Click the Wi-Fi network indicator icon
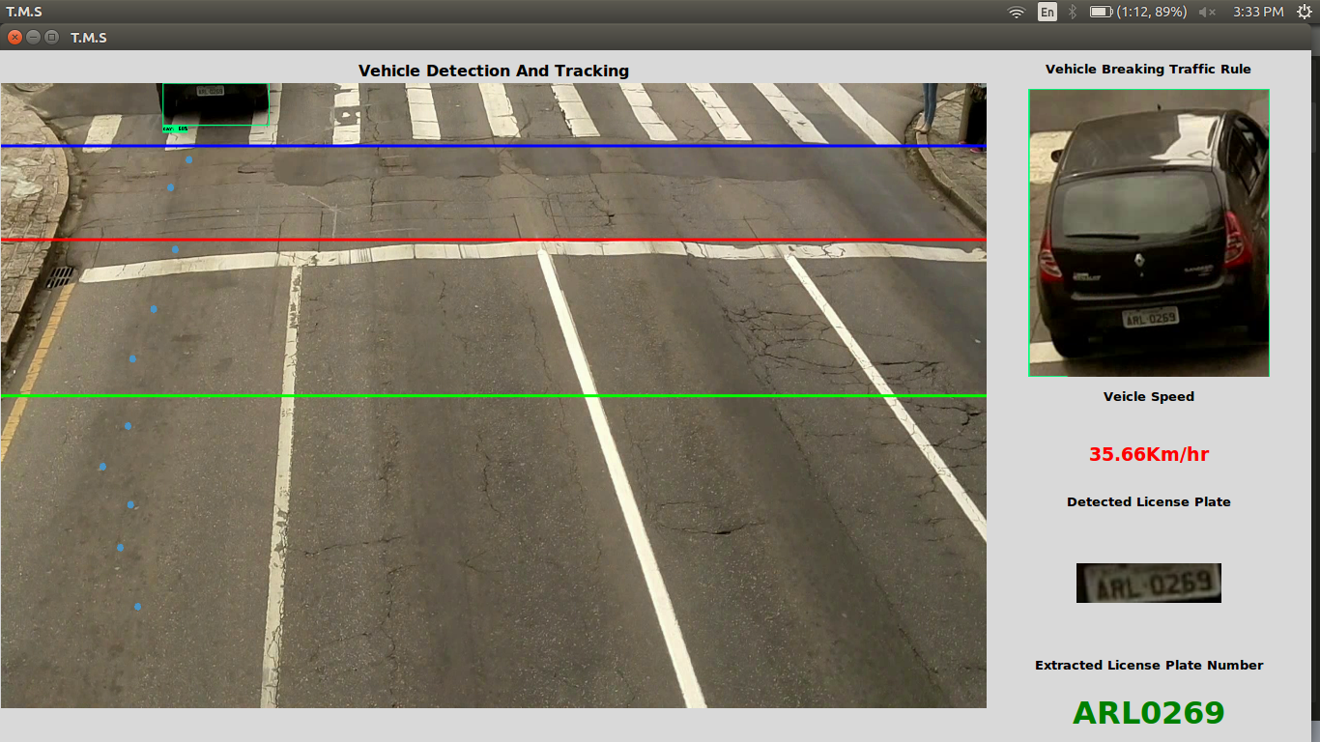 pos(1016,12)
